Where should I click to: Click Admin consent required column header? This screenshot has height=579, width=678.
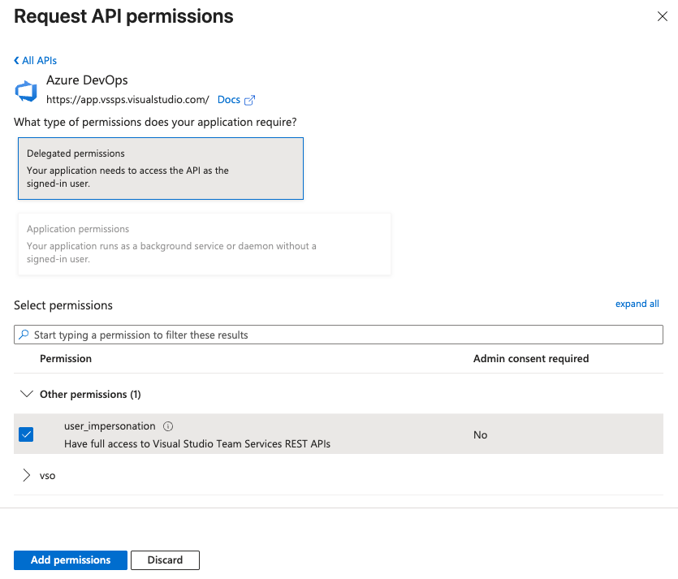coord(531,358)
